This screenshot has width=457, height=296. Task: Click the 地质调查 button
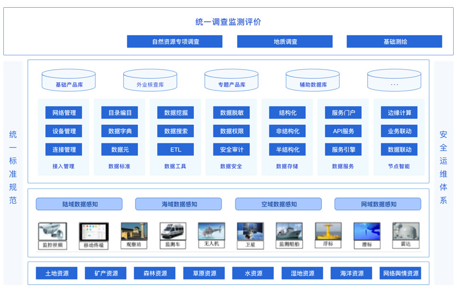pyautogui.click(x=284, y=42)
